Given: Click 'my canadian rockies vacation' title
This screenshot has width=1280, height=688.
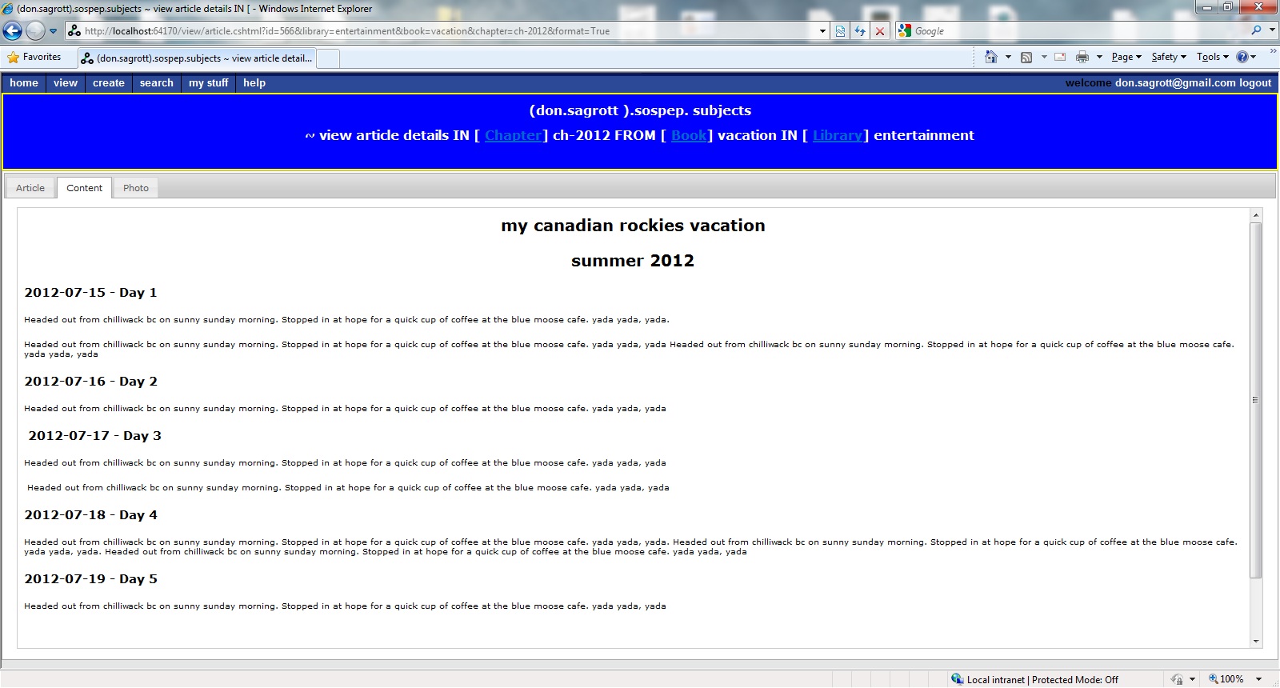Looking at the screenshot, I should click(633, 226).
